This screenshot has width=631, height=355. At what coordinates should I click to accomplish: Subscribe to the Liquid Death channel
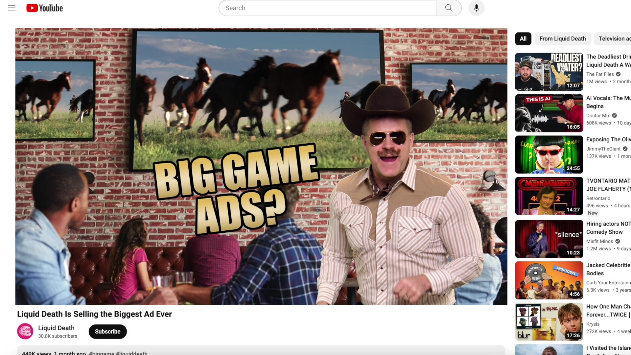pos(107,331)
